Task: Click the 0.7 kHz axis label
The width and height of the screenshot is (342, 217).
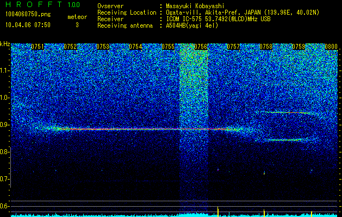Action: click(4, 179)
